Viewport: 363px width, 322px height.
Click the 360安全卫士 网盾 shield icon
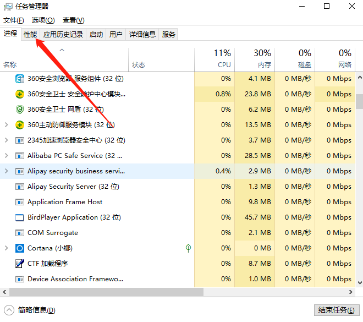click(20, 110)
